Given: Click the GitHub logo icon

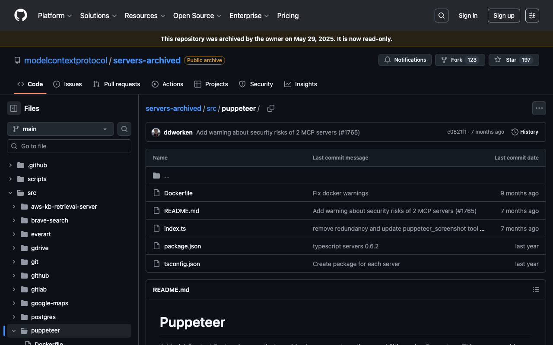Looking at the screenshot, I should (21, 16).
